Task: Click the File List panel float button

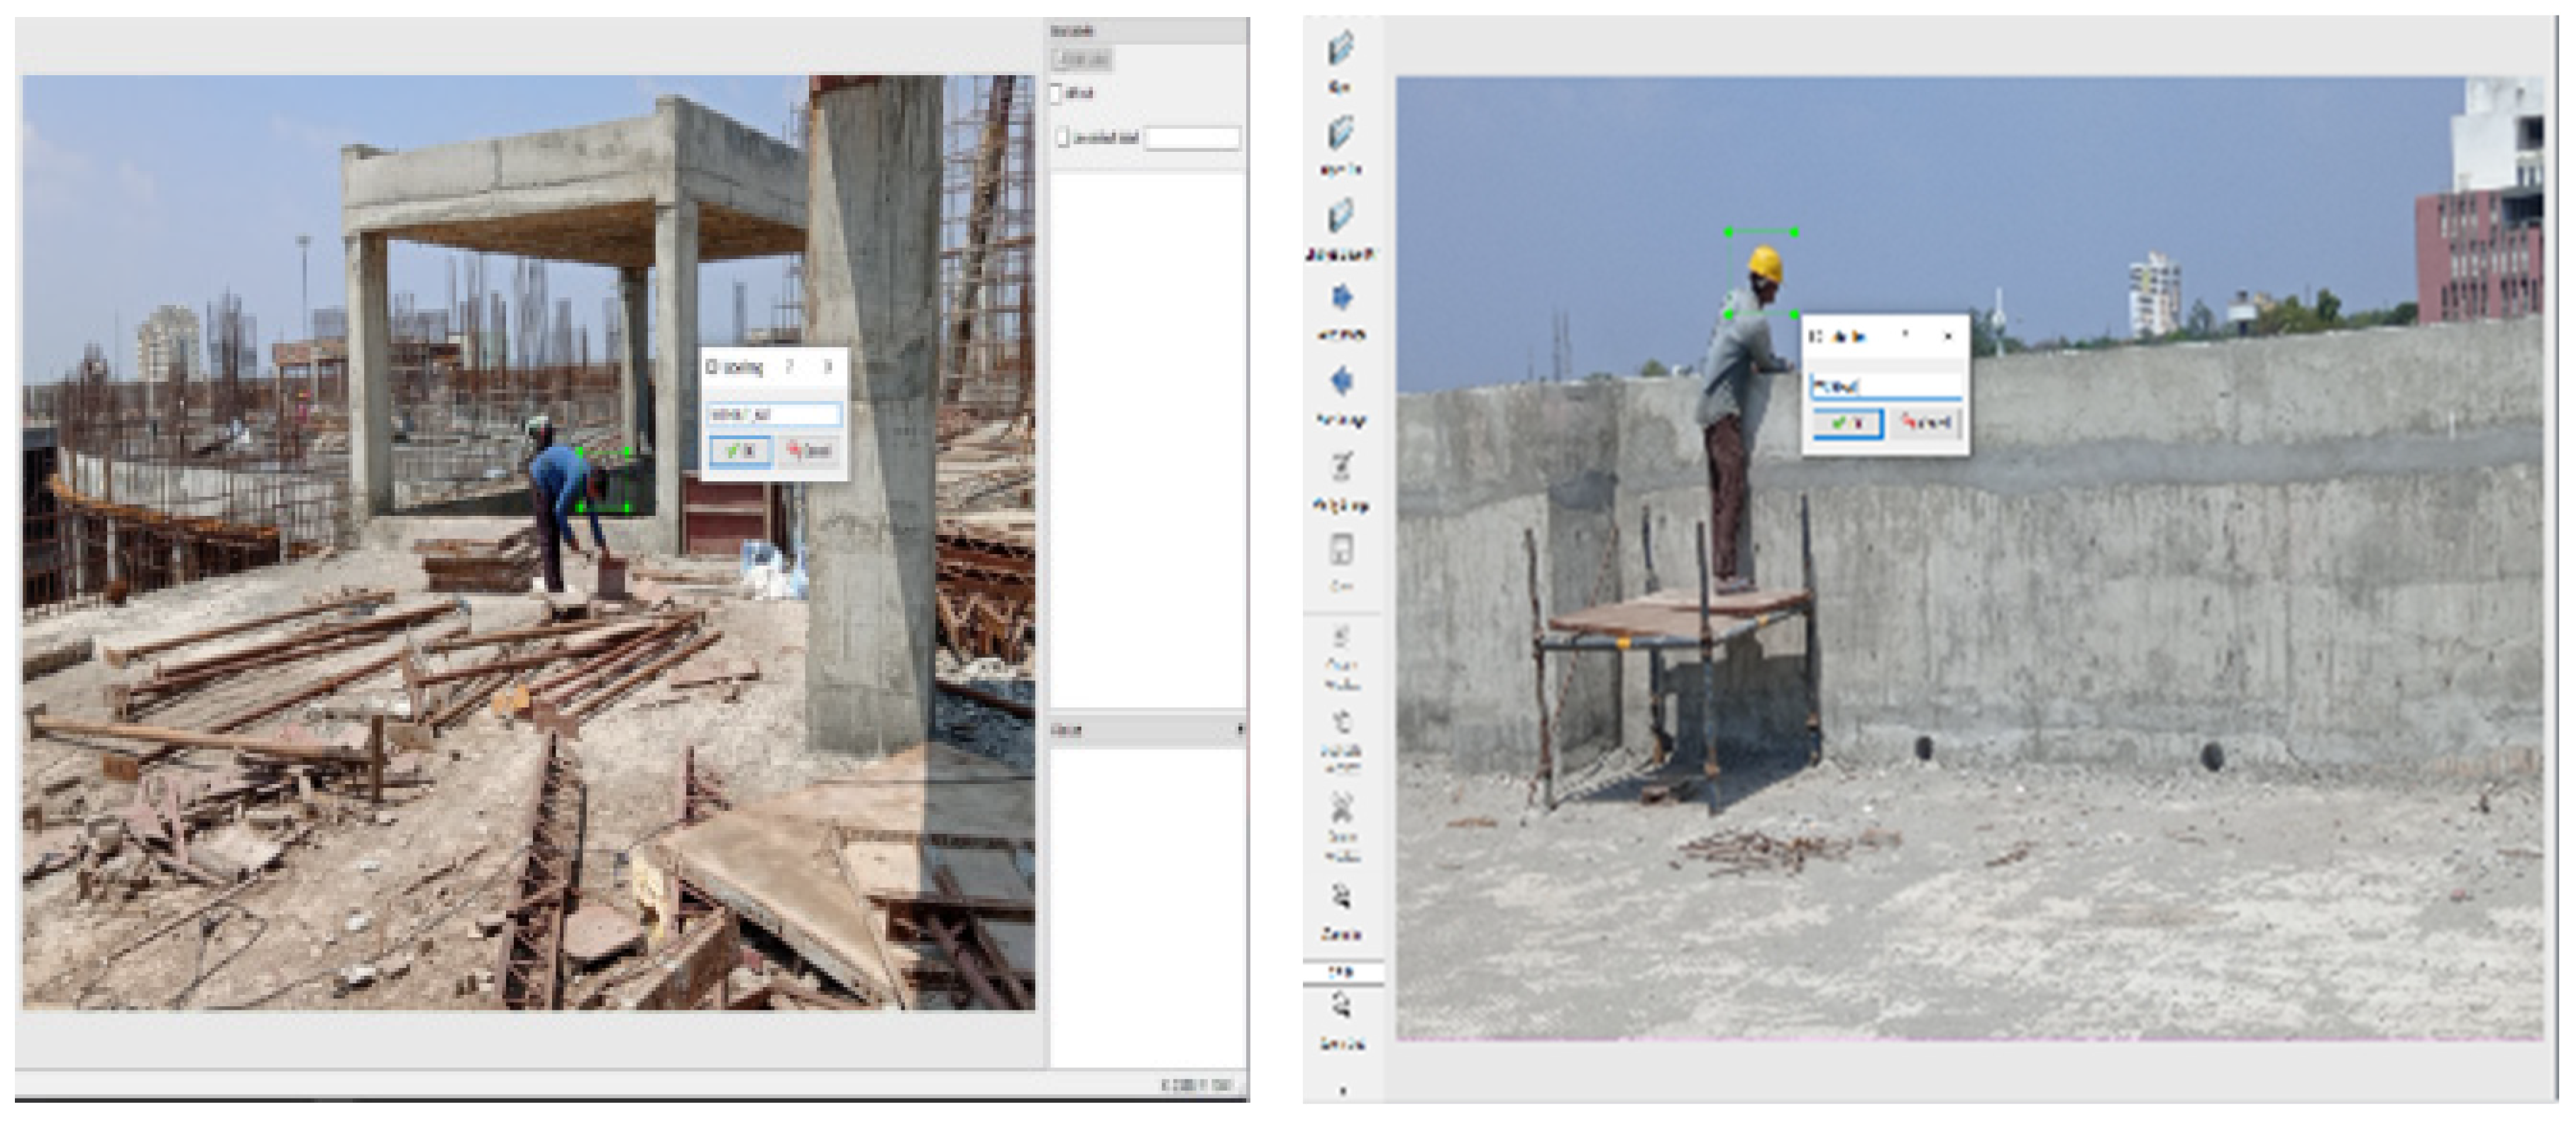Action: click(1240, 730)
